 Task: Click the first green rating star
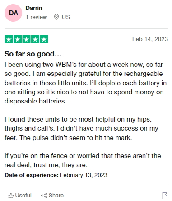click(9, 39)
